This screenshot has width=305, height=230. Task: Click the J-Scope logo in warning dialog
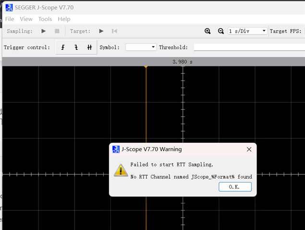tap(116, 149)
